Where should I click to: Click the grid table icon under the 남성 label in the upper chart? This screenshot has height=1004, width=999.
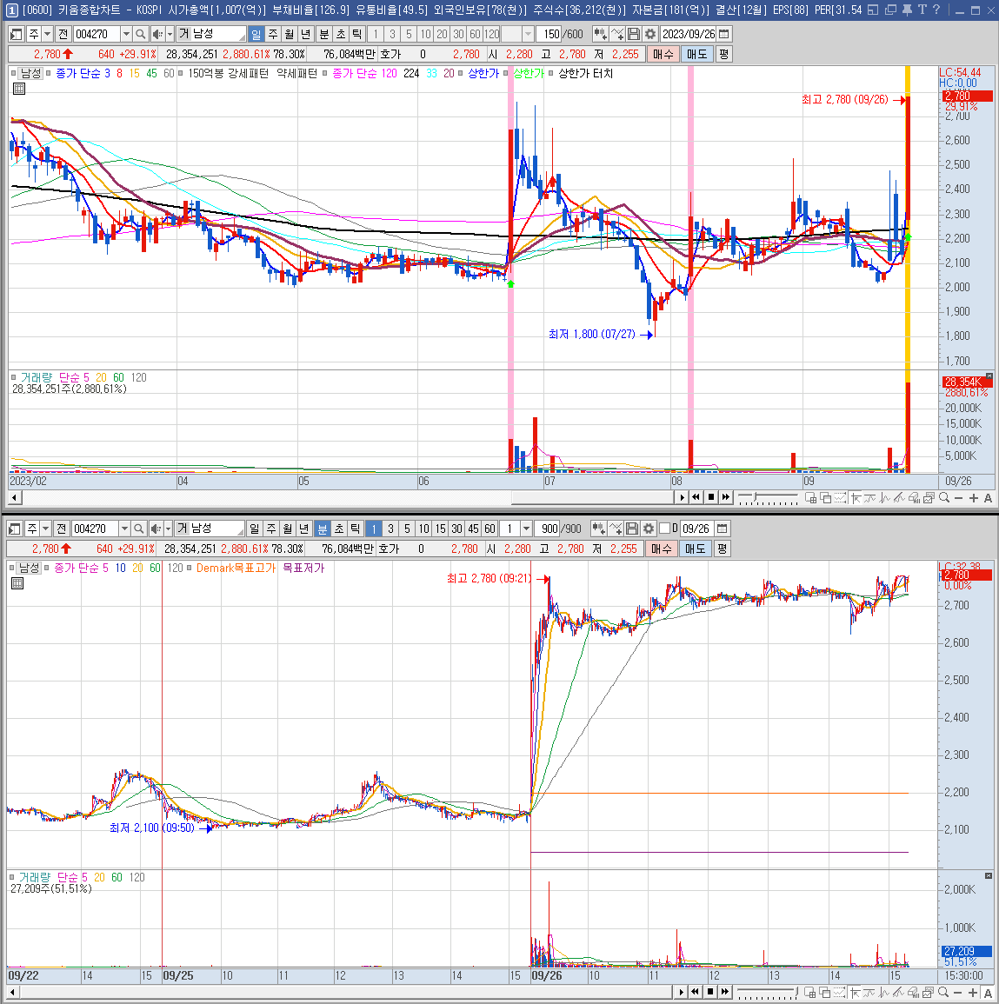point(19,89)
